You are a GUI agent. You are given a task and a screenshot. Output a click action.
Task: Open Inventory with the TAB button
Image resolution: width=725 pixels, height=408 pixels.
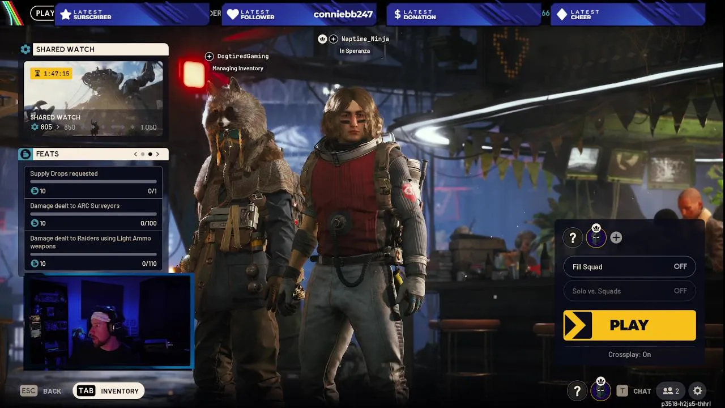[109, 391]
